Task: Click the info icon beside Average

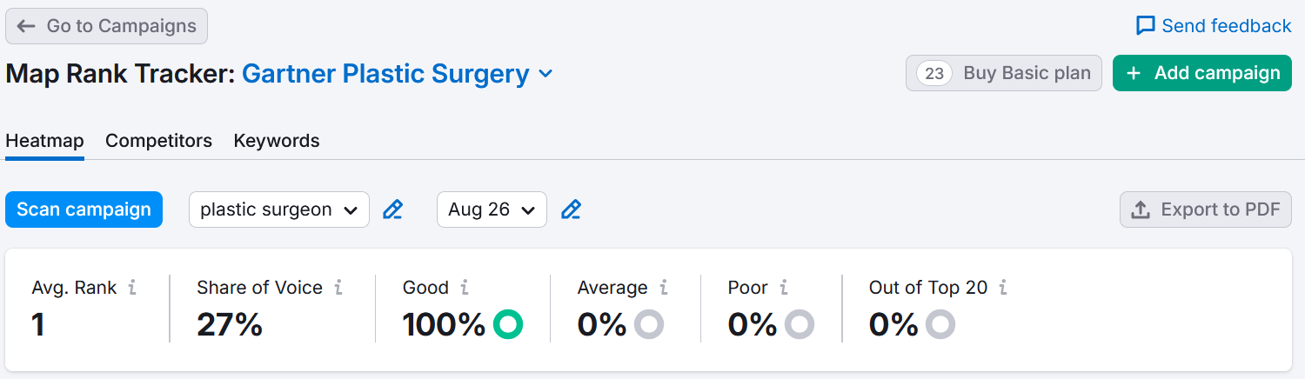Action: tap(664, 288)
